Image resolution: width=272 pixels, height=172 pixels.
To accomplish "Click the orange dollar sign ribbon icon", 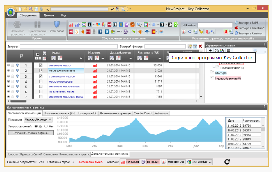I will tap(77, 31).
